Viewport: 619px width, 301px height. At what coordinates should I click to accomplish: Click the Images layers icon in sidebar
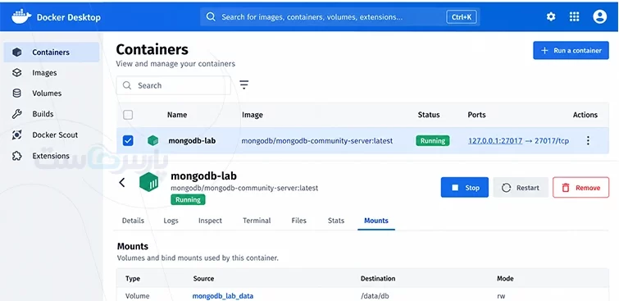click(16, 73)
